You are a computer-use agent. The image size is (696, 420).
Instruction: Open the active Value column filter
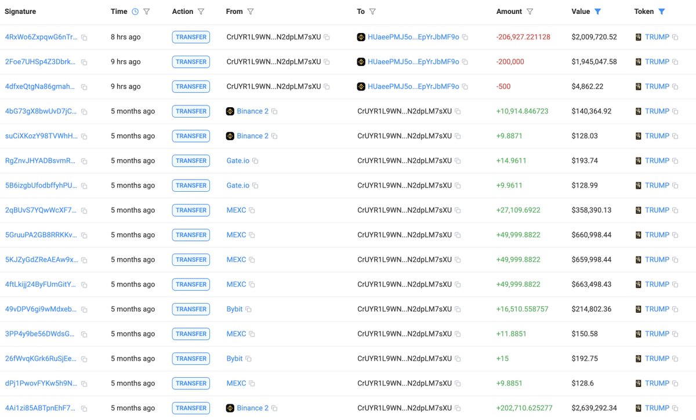coord(598,12)
